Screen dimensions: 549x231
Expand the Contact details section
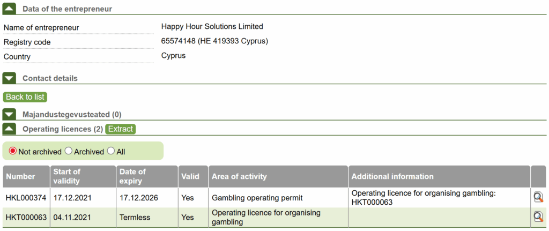coord(10,78)
